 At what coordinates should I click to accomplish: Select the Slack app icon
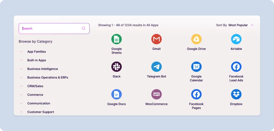coord(116,67)
